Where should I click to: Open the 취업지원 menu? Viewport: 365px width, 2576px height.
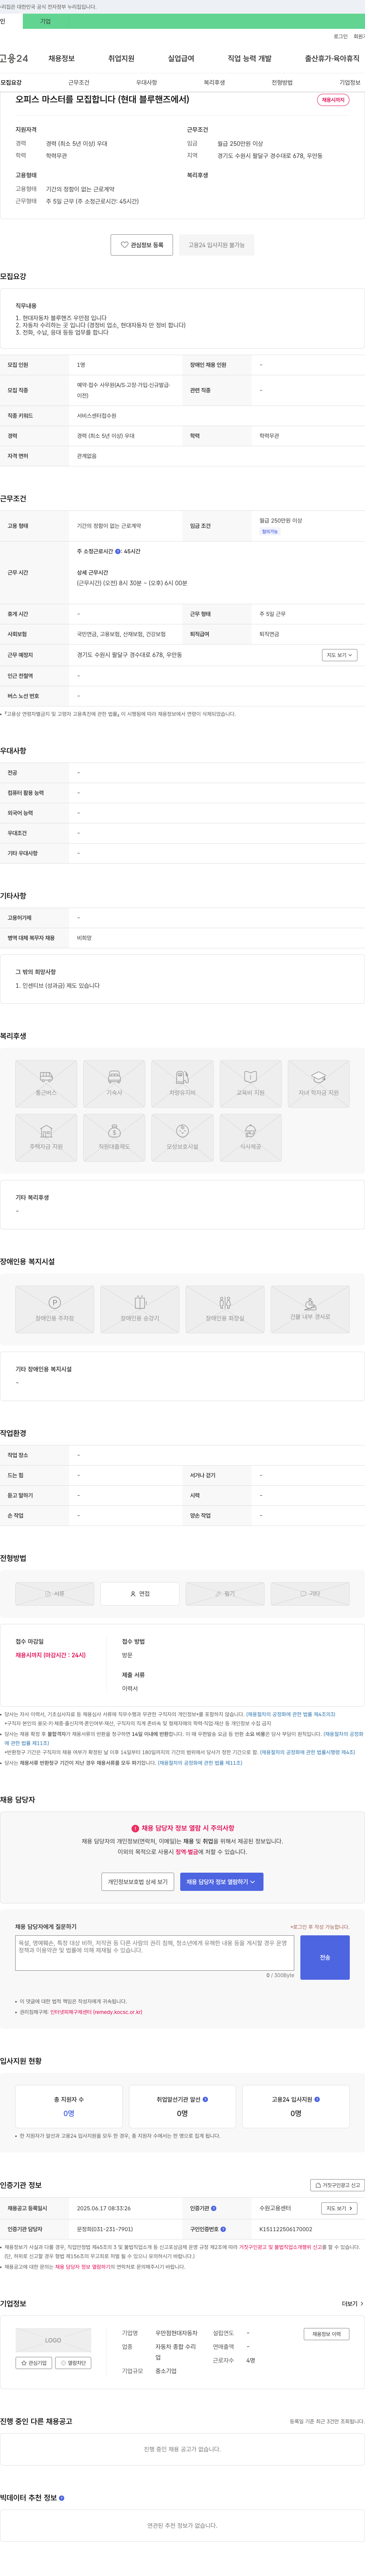click(121, 59)
